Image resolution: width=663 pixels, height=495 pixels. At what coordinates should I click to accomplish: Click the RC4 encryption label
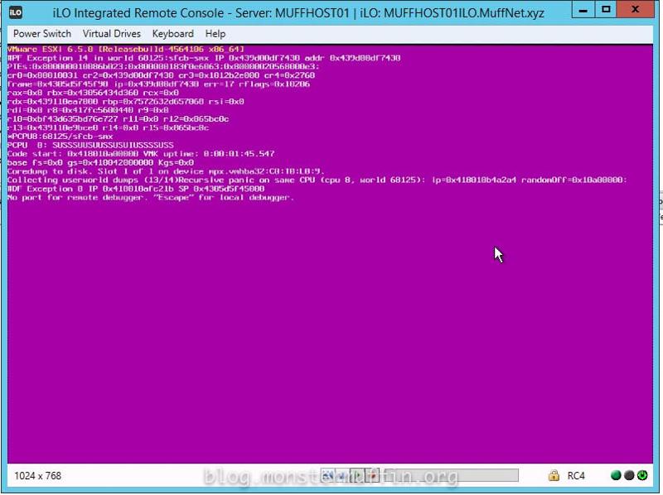(576, 476)
